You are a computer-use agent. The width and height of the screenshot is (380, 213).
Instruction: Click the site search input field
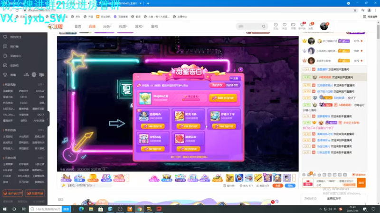(248, 27)
